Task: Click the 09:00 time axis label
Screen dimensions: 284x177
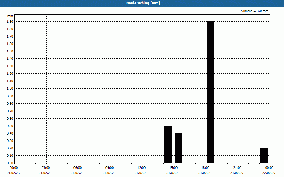Action: (110, 168)
